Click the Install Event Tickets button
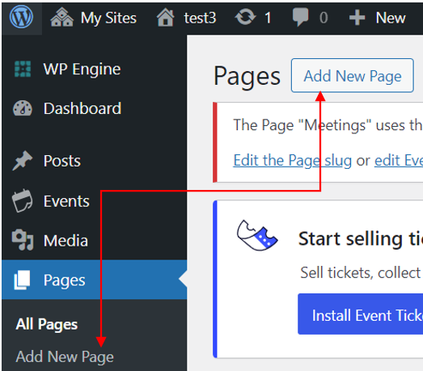This screenshot has width=423, height=371. 361,314
